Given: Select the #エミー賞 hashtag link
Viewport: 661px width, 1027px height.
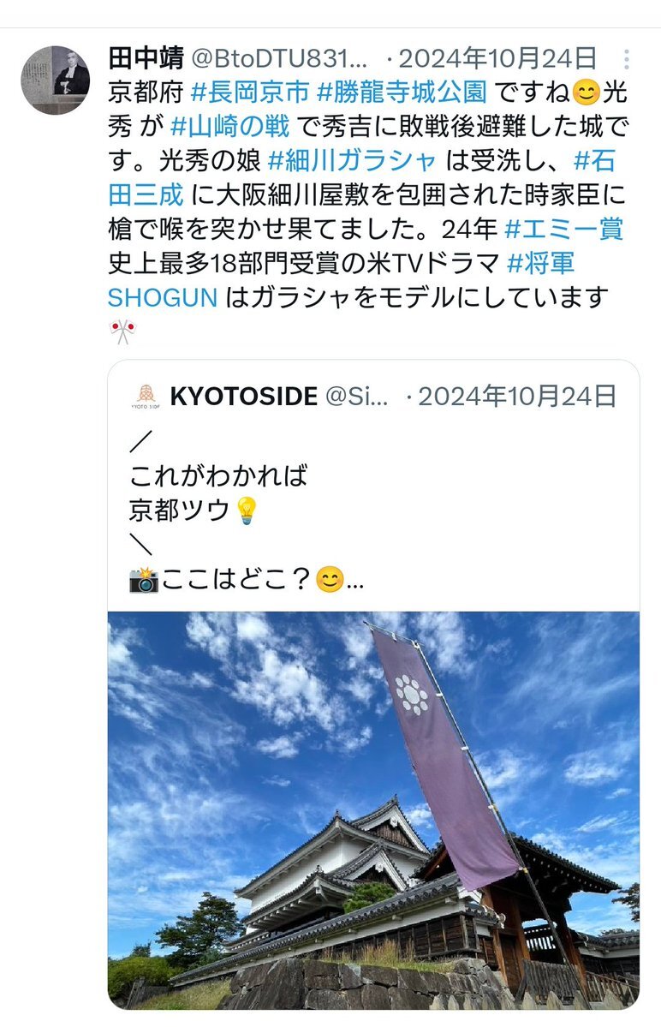Looking at the screenshot, I should [x=564, y=230].
